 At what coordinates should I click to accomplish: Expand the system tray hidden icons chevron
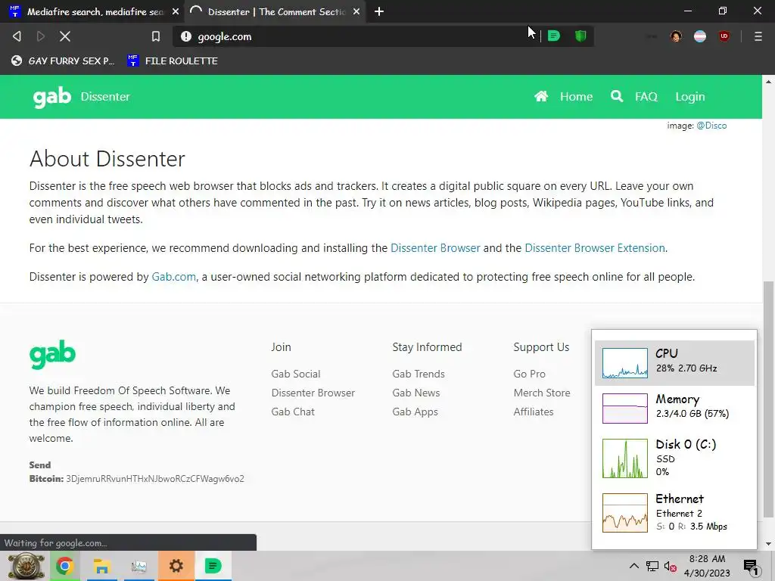point(633,566)
